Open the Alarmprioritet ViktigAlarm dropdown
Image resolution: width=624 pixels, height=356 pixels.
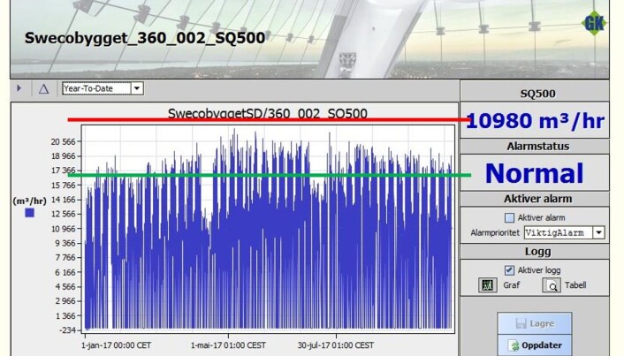point(564,232)
